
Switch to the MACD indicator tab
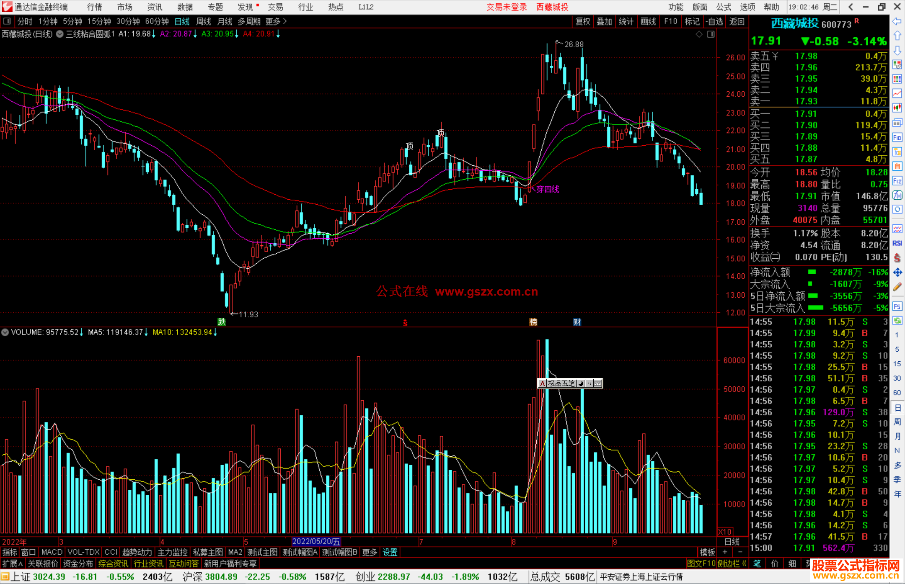(x=52, y=552)
